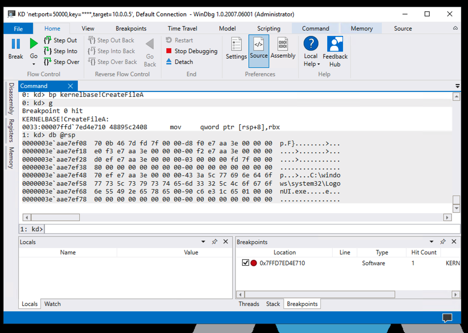468x333 pixels.
Task: Open the Memory ribbon tab
Action: click(x=362, y=28)
